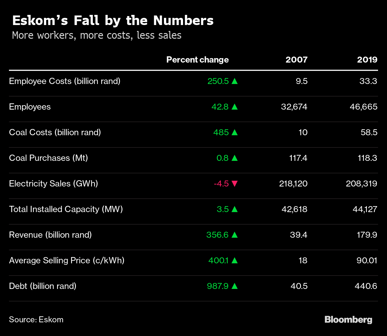Viewport: 387px width, 336px height.
Task: Click the green up arrow beside 250.5
Action: [x=235, y=81]
